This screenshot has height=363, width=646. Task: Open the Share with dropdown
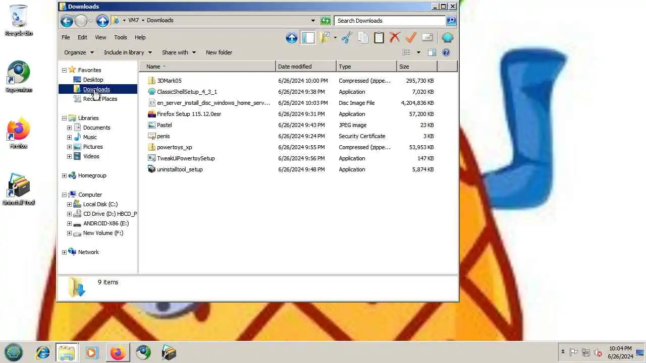click(x=179, y=52)
